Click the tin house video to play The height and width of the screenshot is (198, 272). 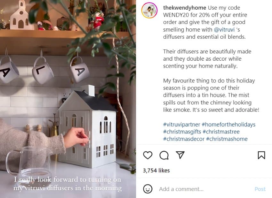click(x=68, y=99)
